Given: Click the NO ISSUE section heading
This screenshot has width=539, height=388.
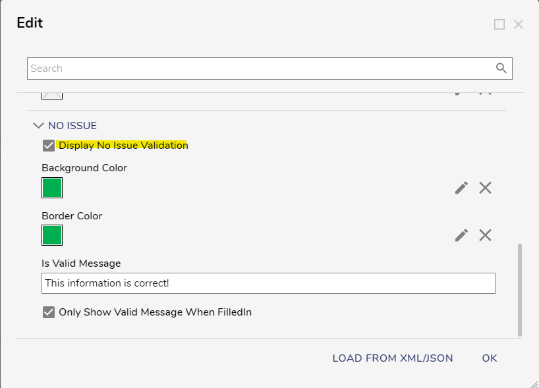Looking at the screenshot, I should 72,125.
